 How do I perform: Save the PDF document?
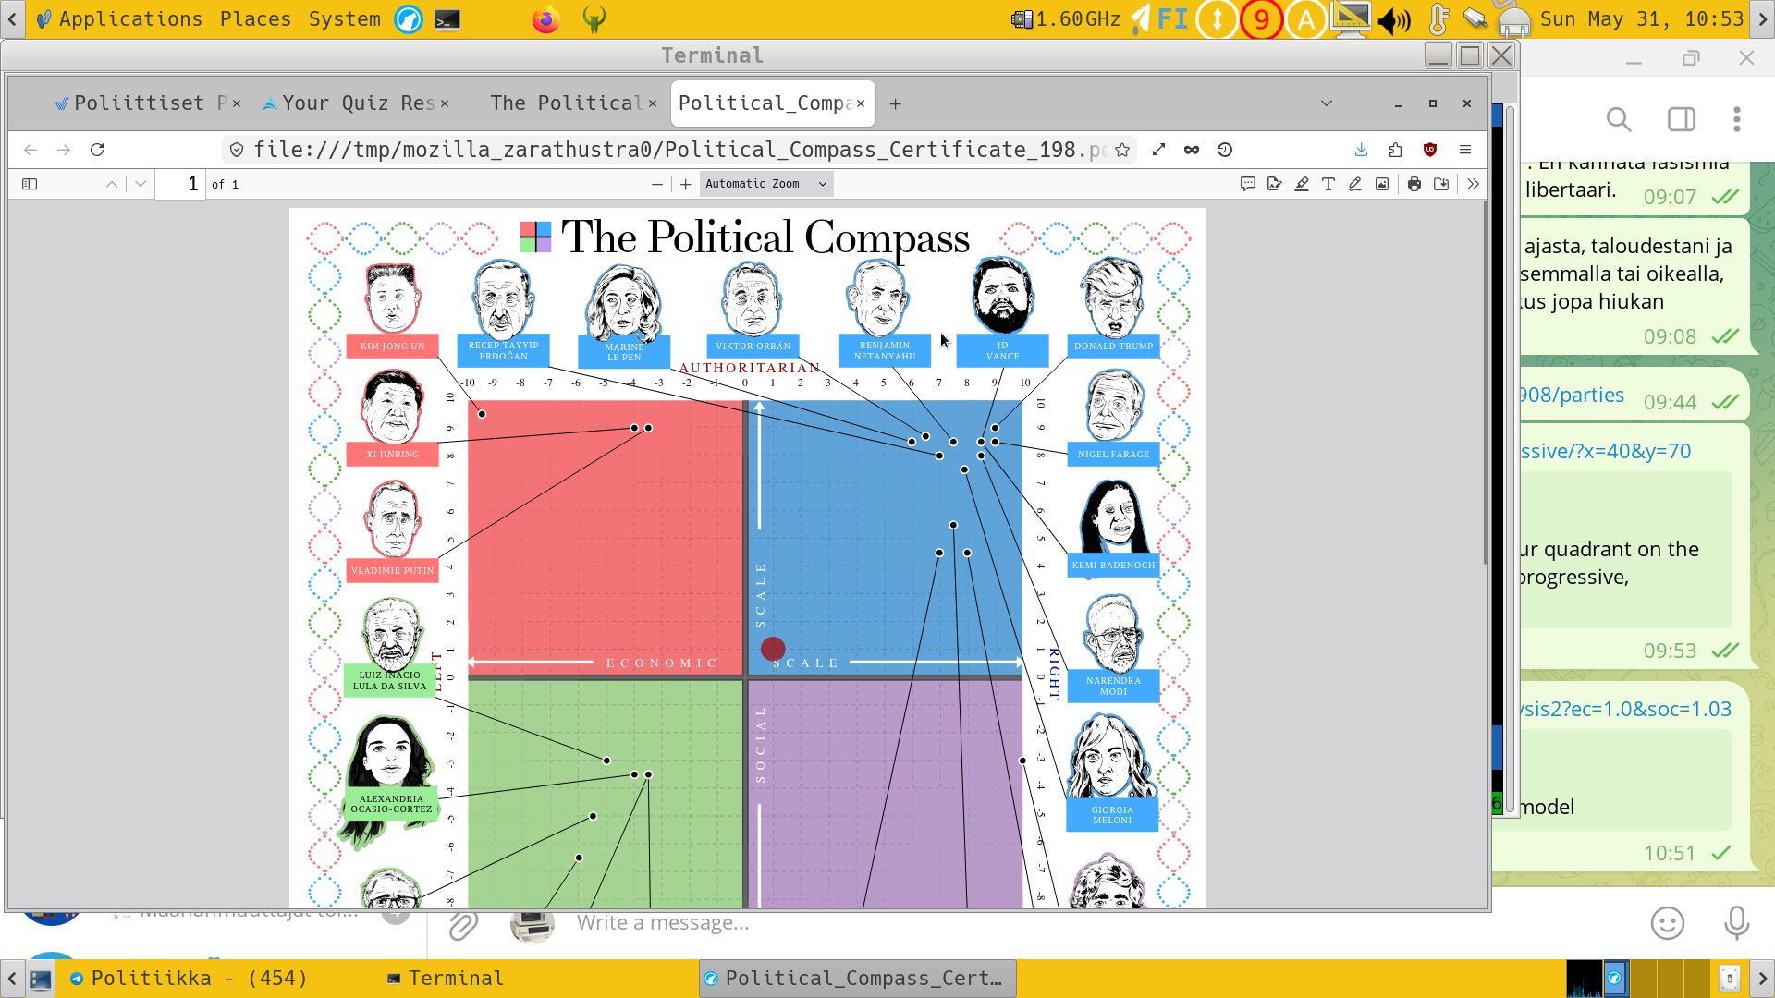click(x=1441, y=184)
